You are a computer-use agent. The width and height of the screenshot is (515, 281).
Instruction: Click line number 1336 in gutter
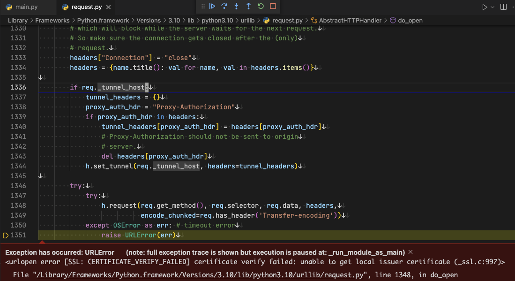(18, 87)
